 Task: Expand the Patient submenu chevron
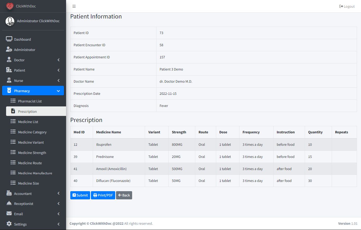pos(58,70)
